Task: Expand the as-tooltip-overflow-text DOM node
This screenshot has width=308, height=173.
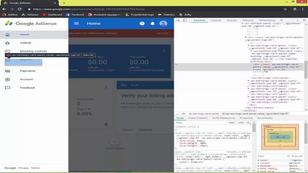Action: (x=251, y=51)
